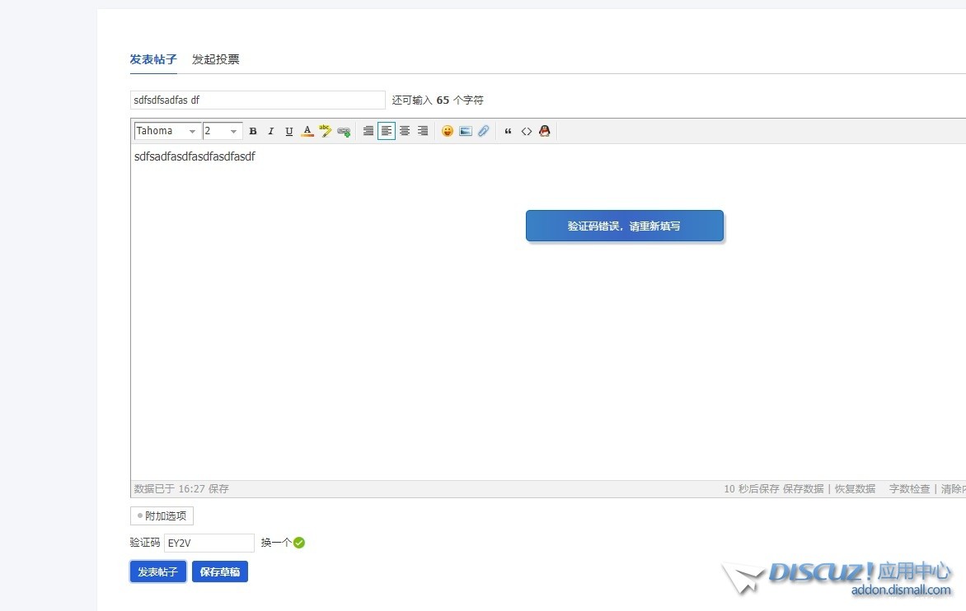Open the Tahoma font dropdown
This screenshot has height=611, width=966.
coord(167,132)
